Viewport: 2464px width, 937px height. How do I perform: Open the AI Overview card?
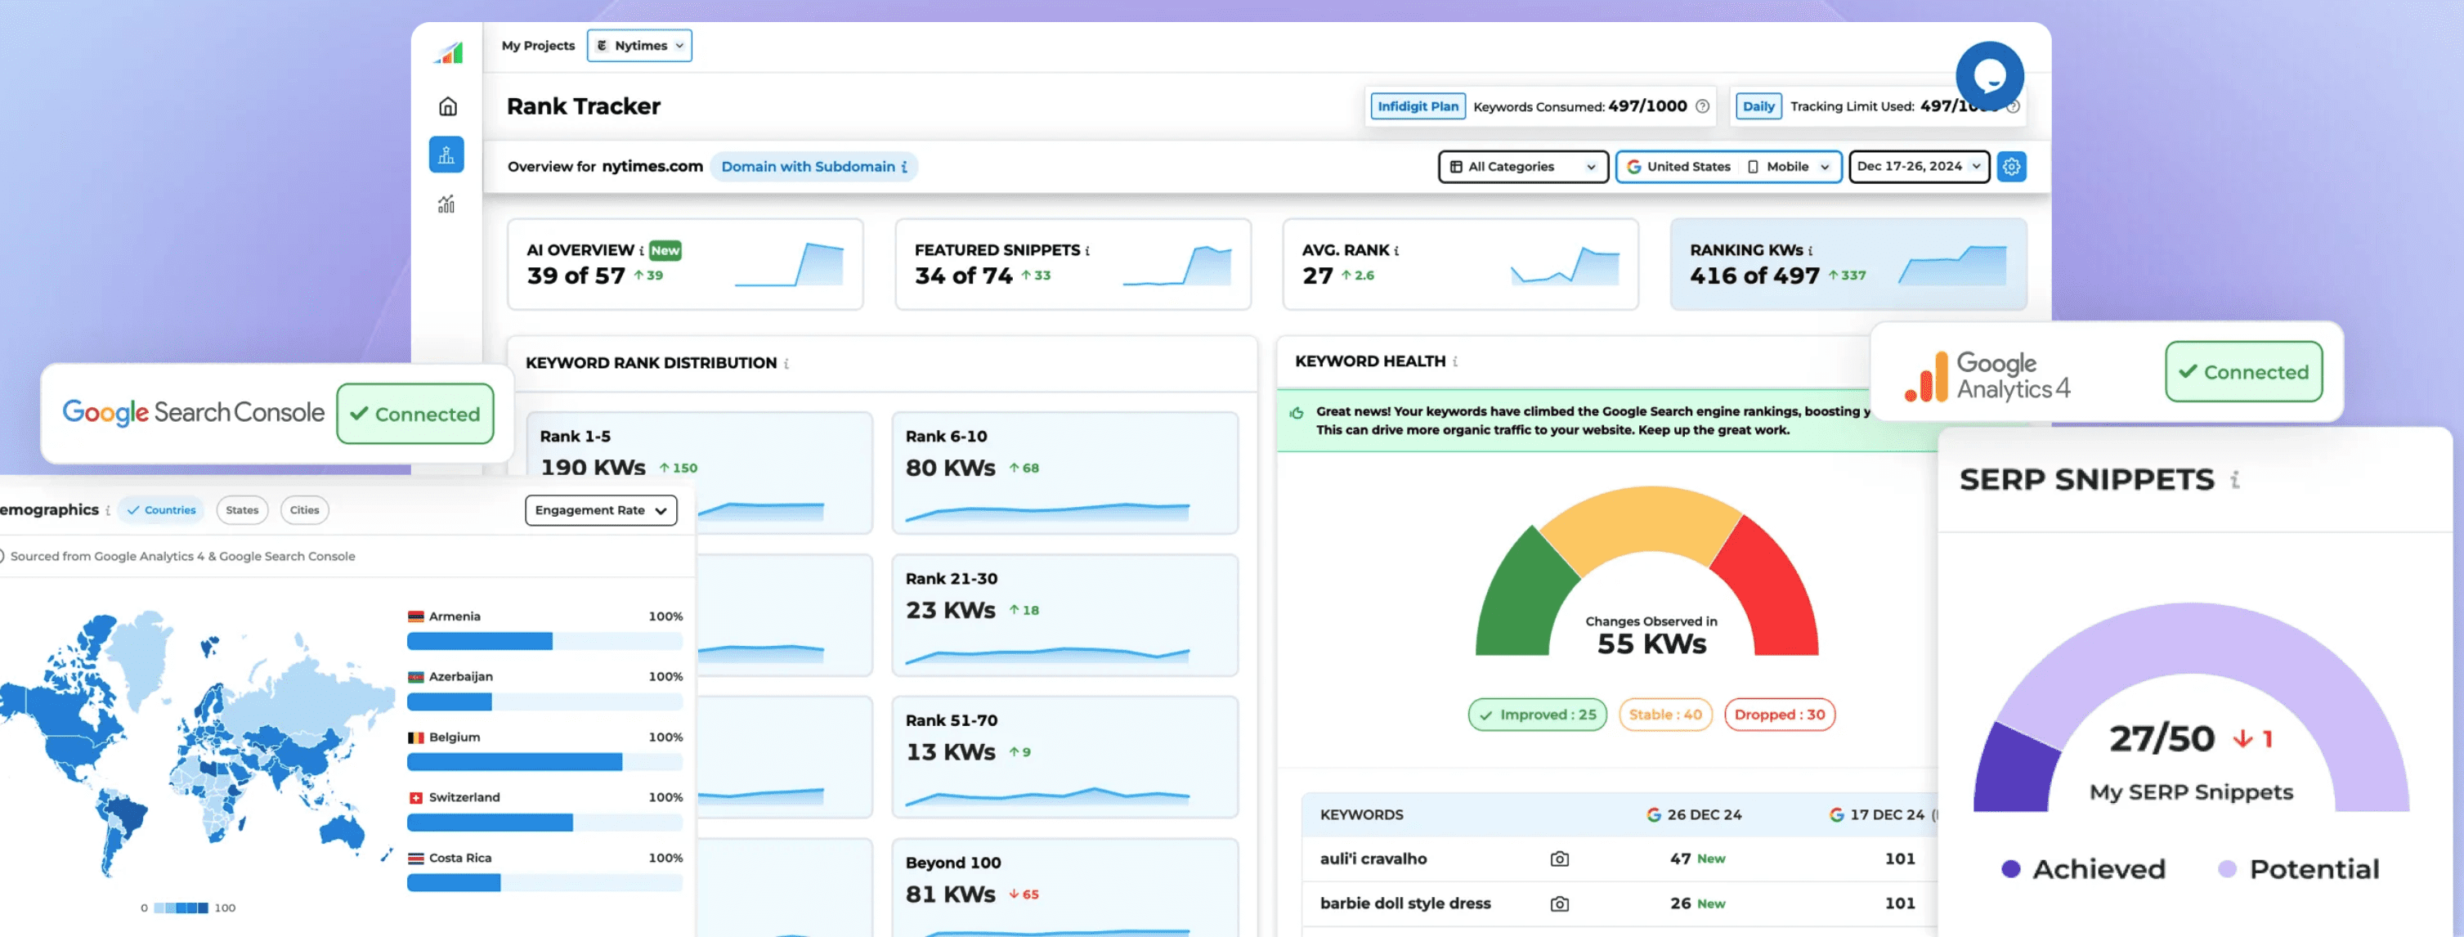click(x=685, y=264)
